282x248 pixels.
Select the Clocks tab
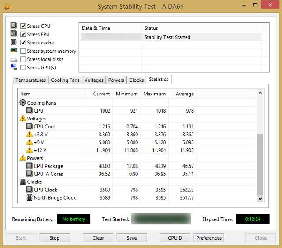136,80
